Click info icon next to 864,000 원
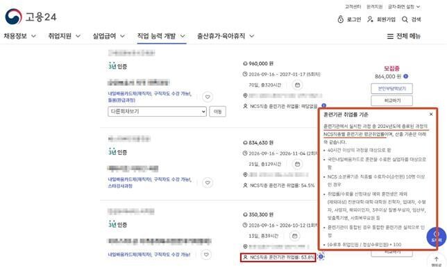The height and width of the screenshot is (267, 447). [x=406, y=76]
